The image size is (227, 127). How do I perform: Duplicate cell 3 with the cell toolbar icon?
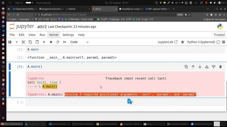click(x=186, y=67)
